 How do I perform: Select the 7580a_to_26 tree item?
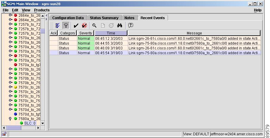[x=29, y=119]
